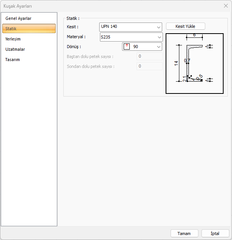Click the C-profile section preview drawing
232x240 pixels.
click(194, 63)
